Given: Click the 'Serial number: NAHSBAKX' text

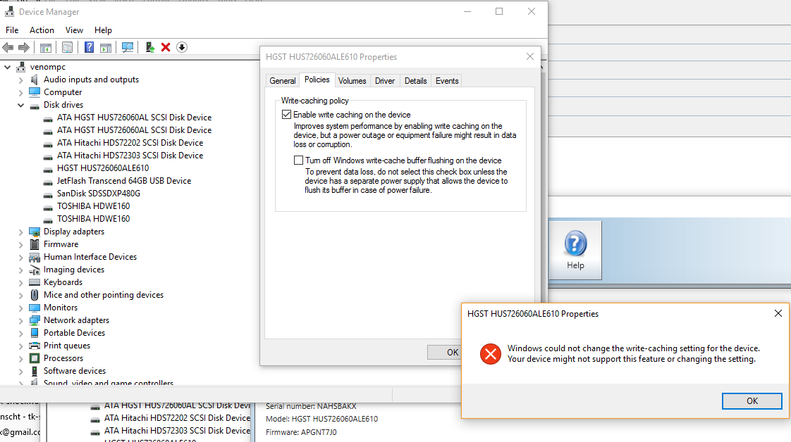Looking at the screenshot, I should 312,406.
